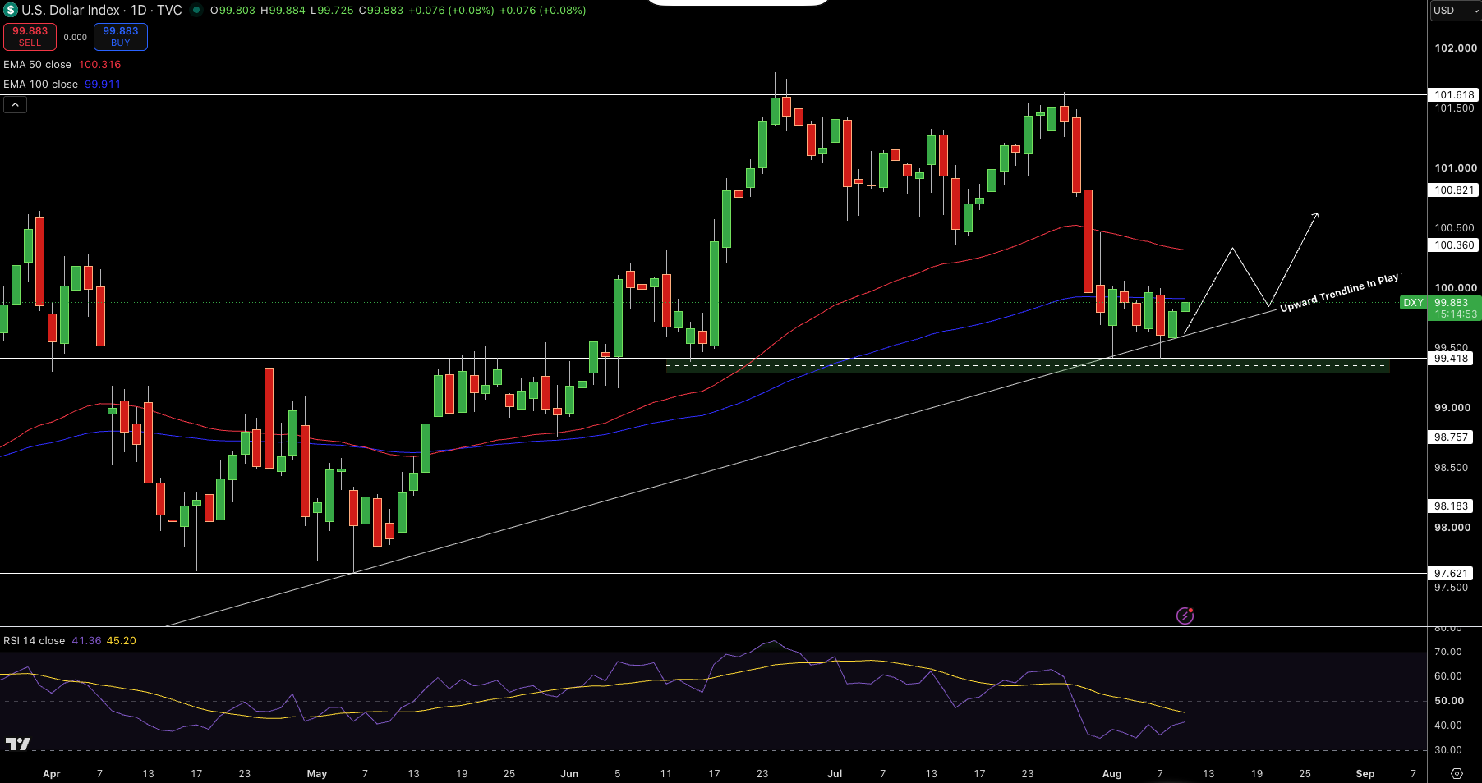
Task: Click the green DXY last price label
Action: tap(1413, 303)
